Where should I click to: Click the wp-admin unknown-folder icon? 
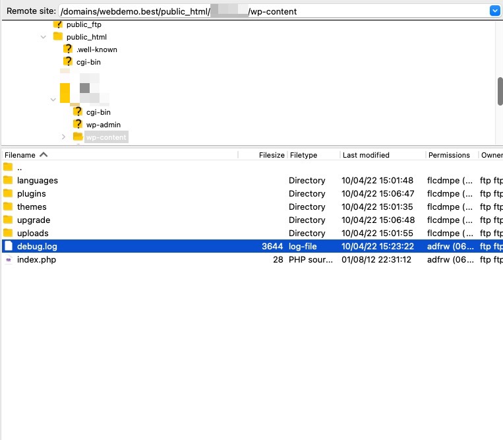click(78, 124)
